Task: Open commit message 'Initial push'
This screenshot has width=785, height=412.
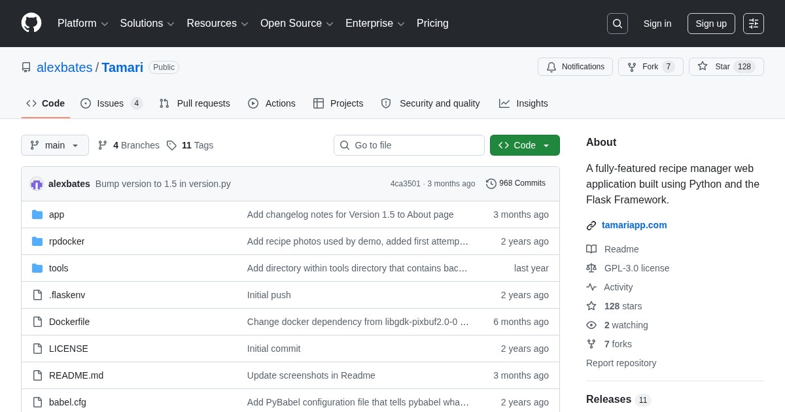Action: pos(269,295)
